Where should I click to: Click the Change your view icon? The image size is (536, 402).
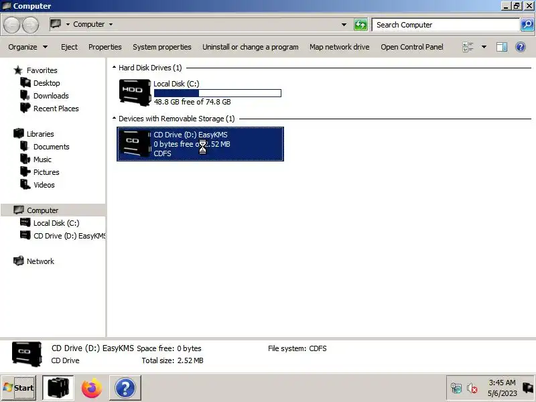pos(468,47)
